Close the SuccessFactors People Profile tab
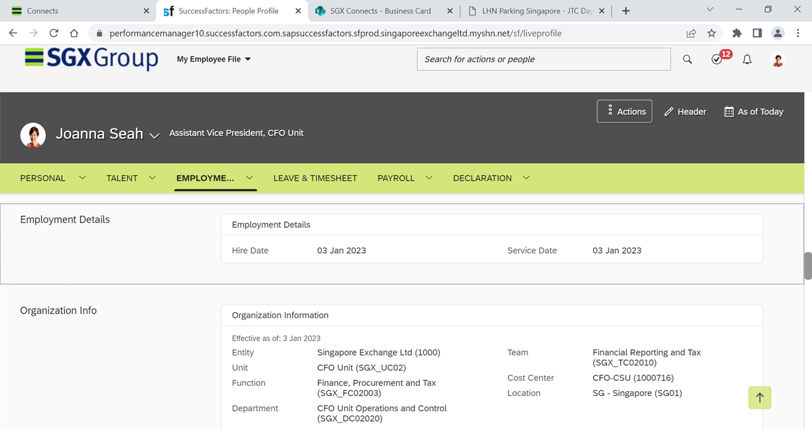This screenshot has height=429, width=812. (x=298, y=11)
